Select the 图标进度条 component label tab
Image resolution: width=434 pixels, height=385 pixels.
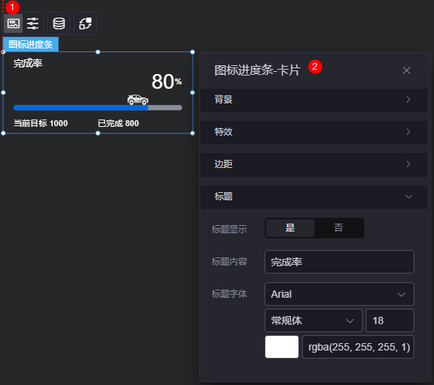click(31, 44)
